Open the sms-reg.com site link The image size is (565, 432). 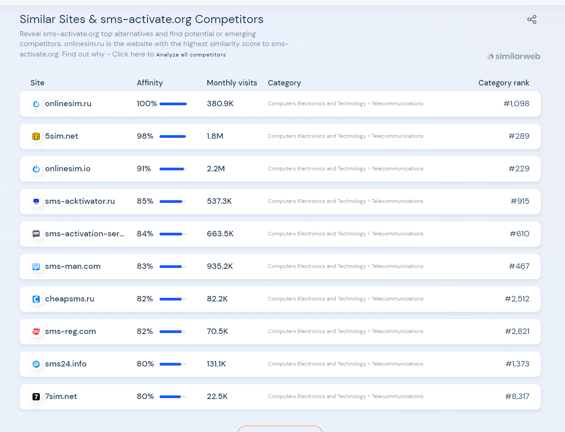[71, 331]
